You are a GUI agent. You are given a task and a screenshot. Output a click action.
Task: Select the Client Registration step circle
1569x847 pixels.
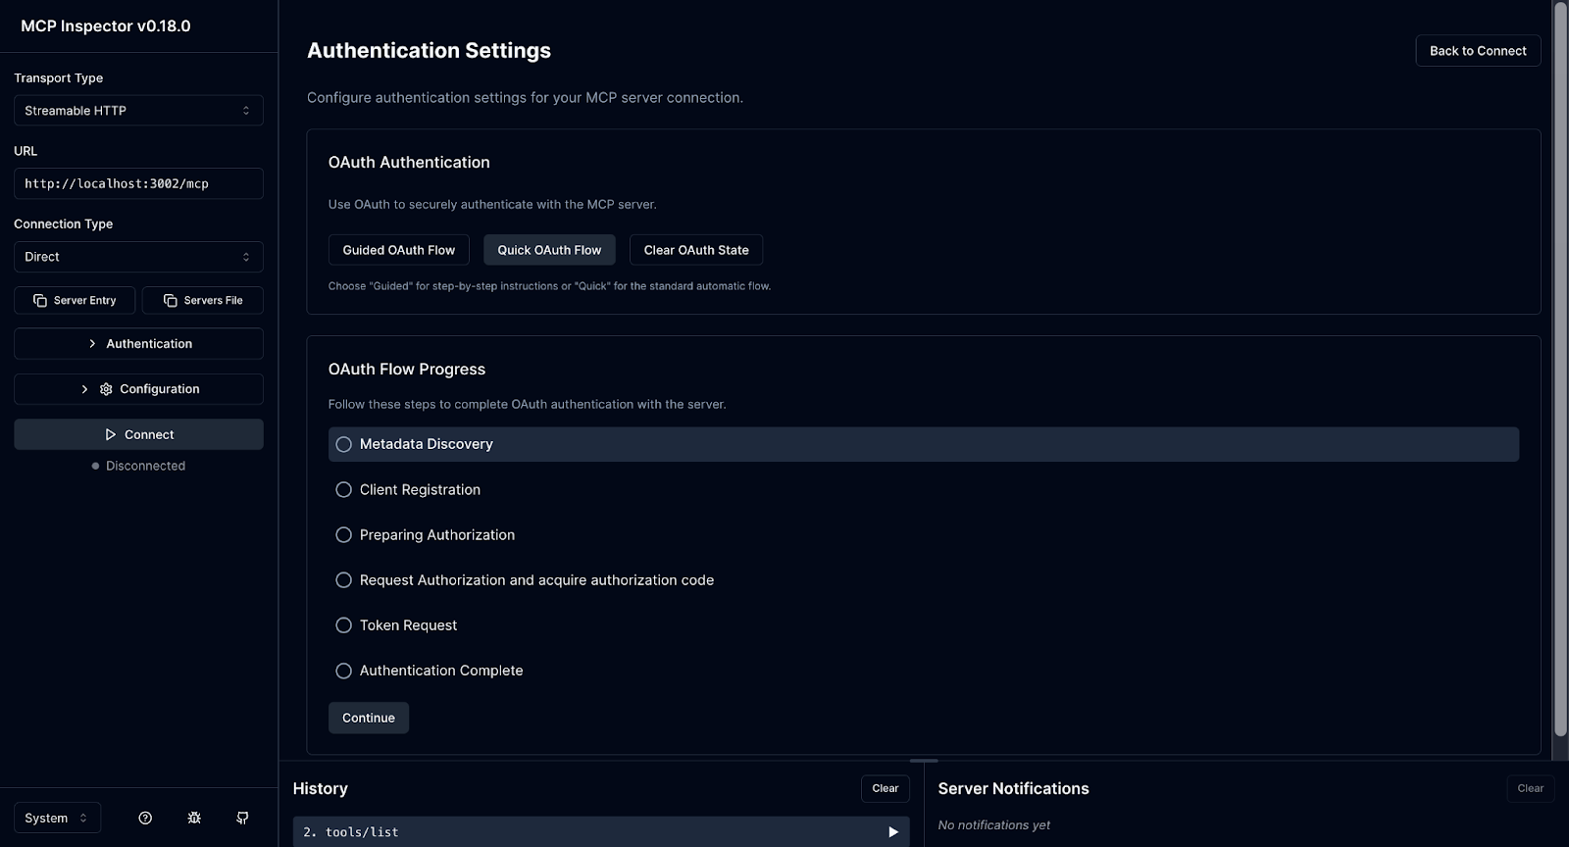tap(343, 489)
